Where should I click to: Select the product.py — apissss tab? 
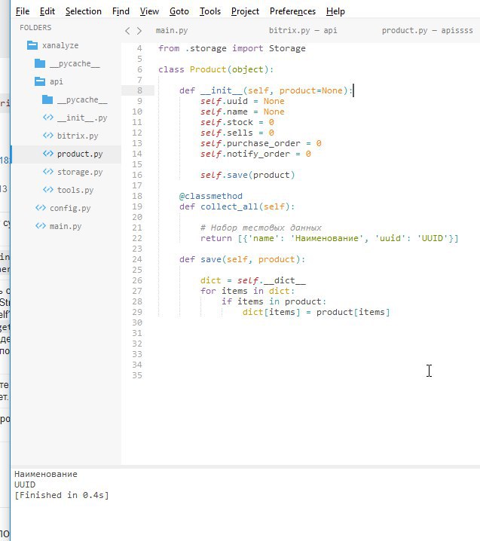pos(426,31)
